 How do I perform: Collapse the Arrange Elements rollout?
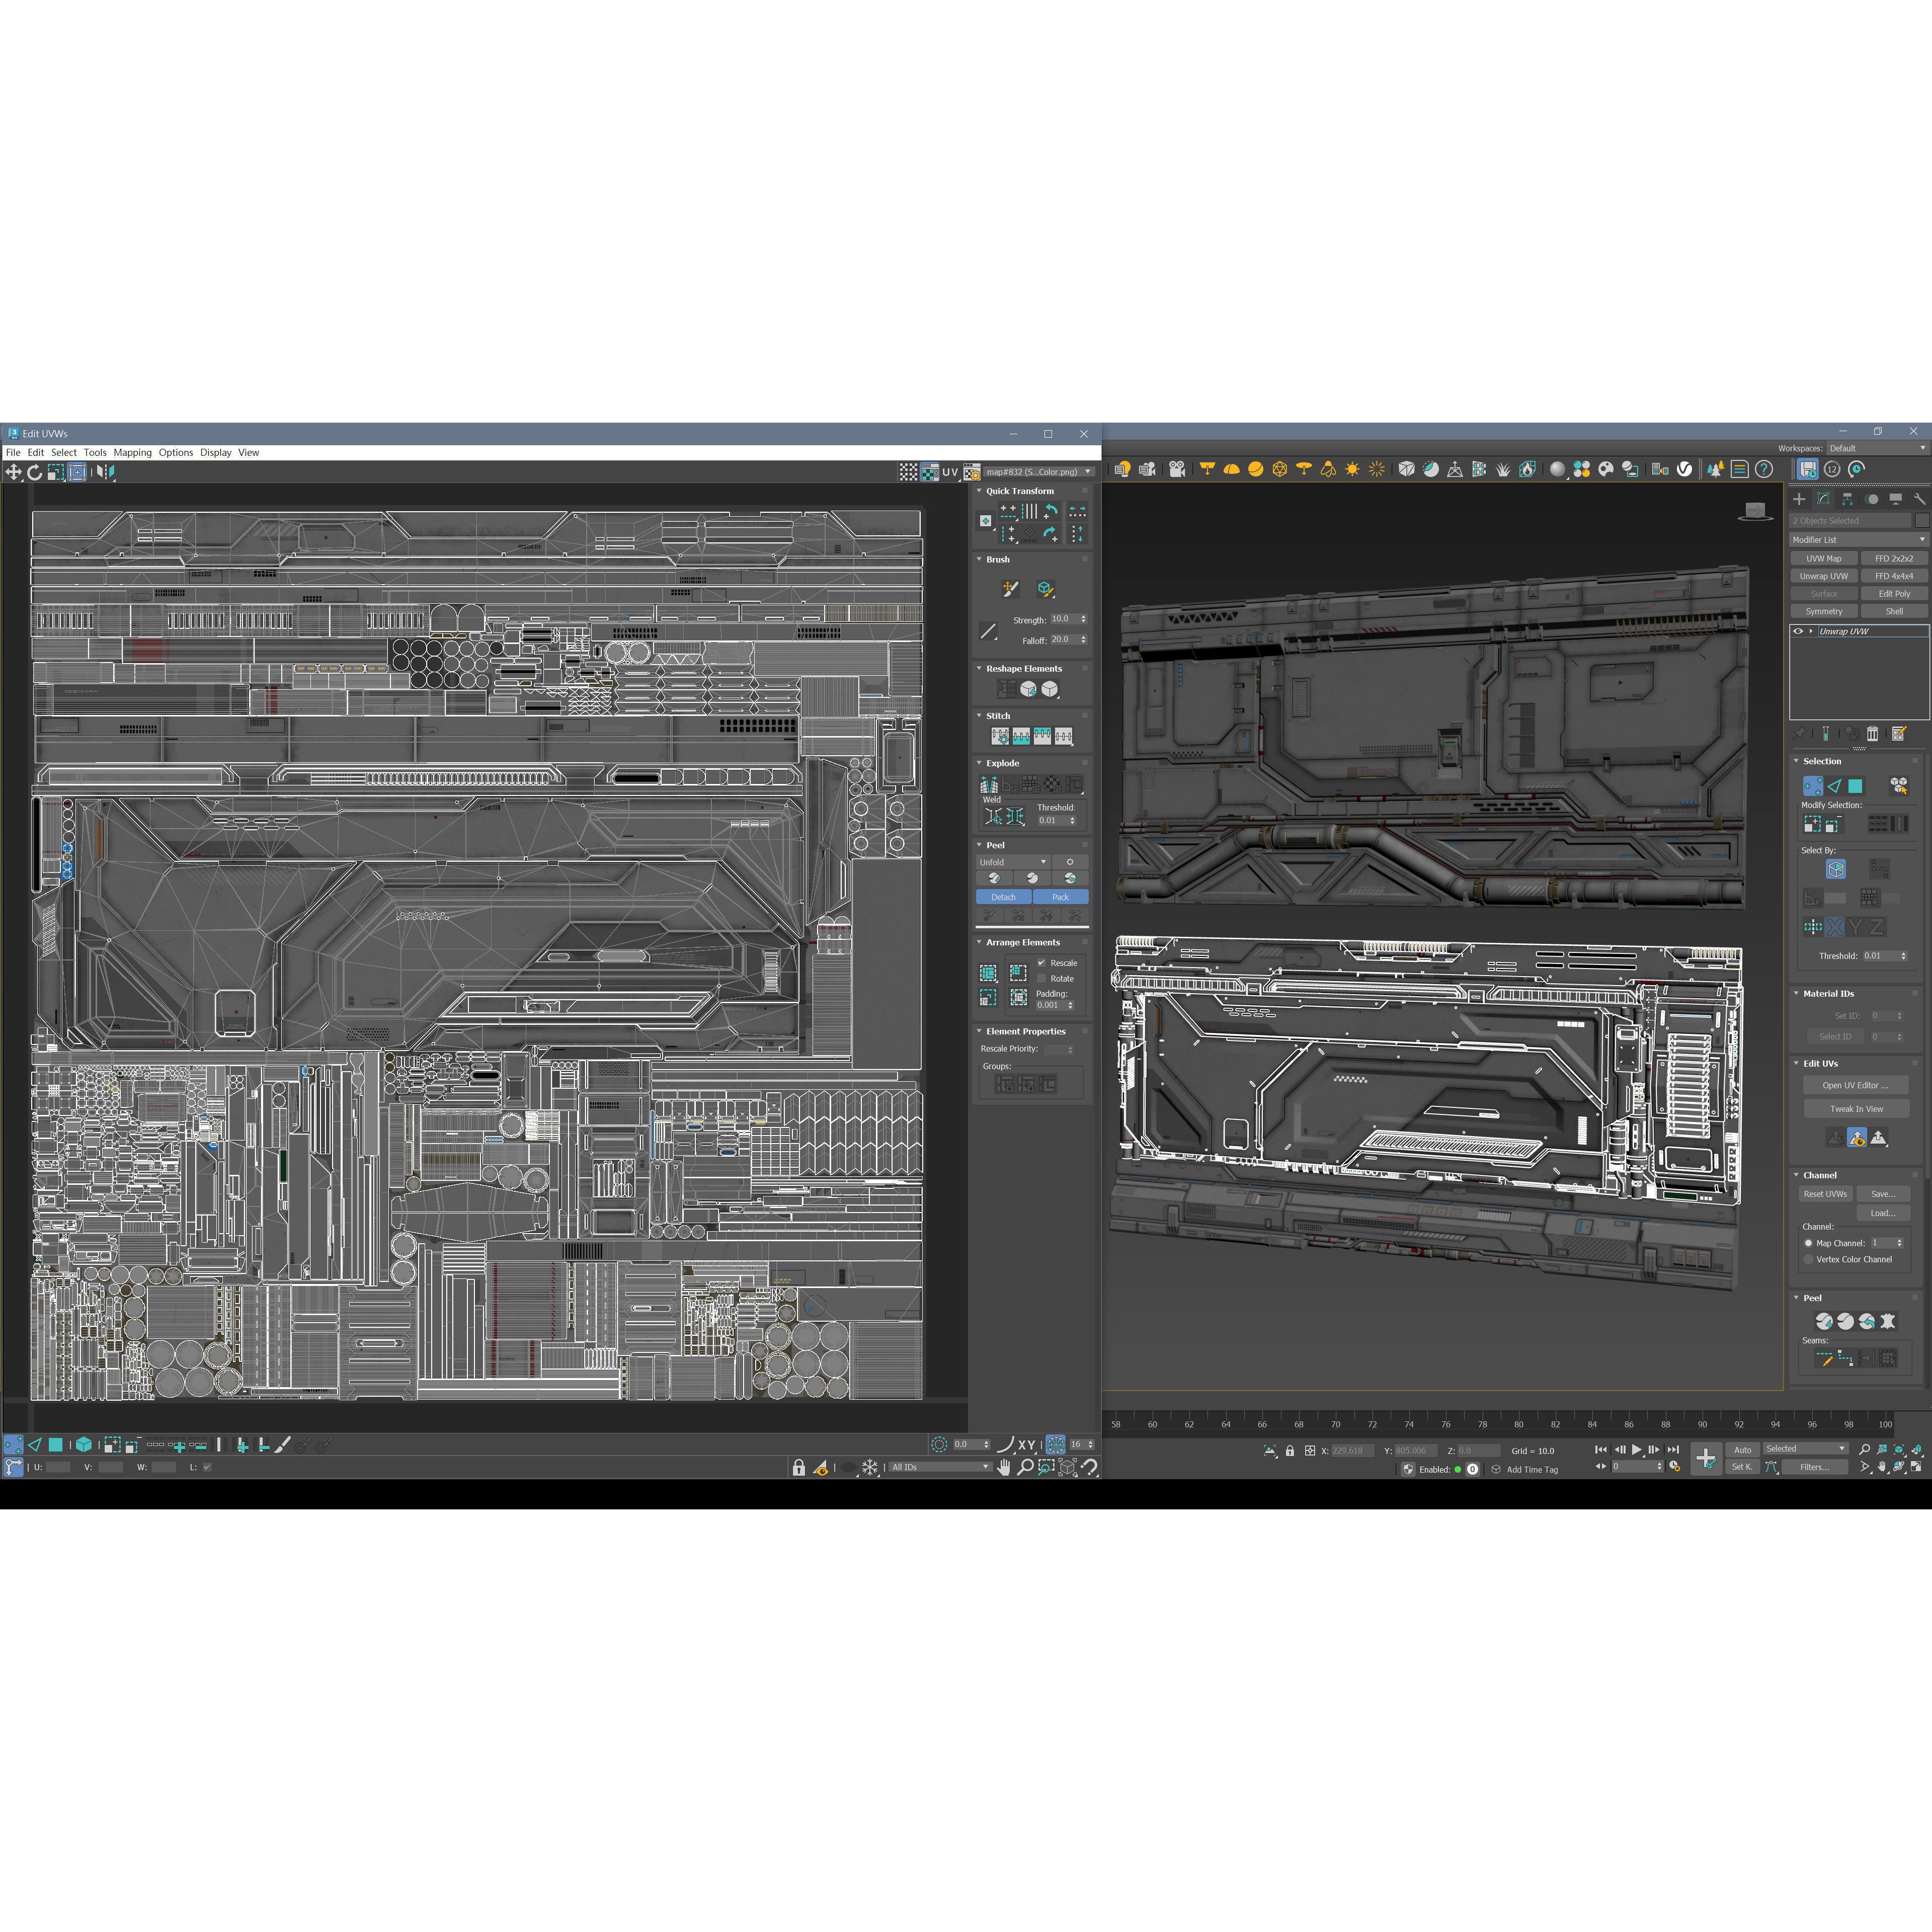(x=979, y=942)
